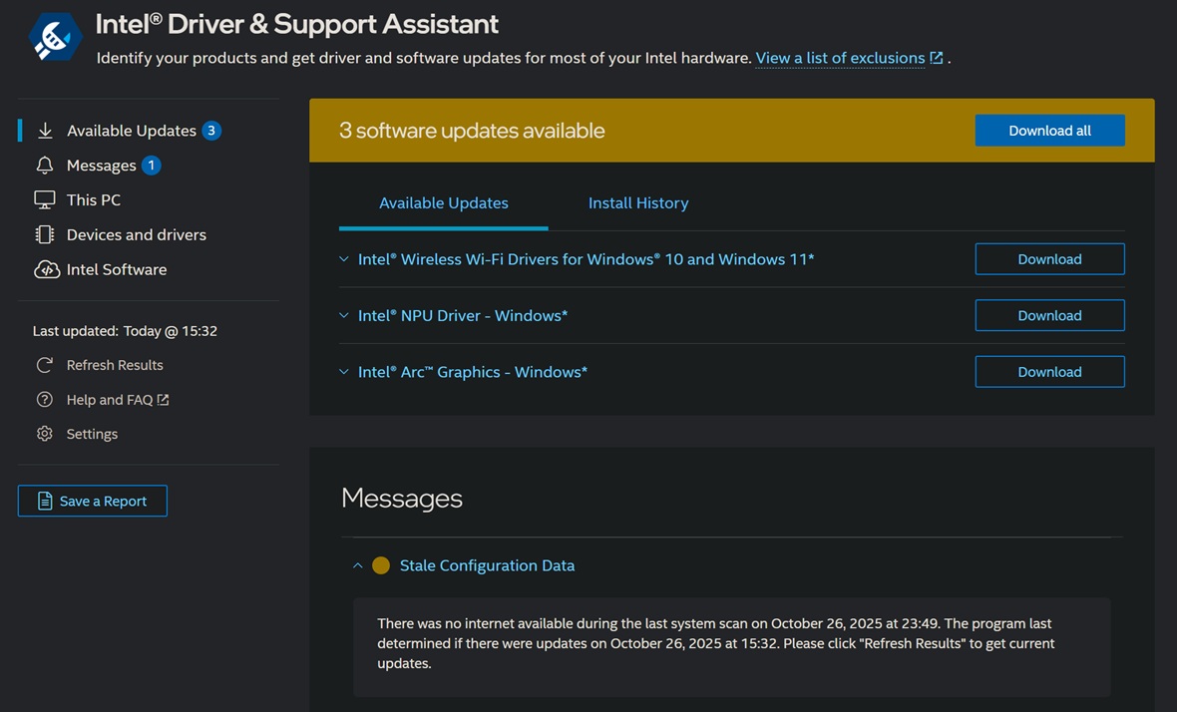The height and width of the screenshot is (712, 1177).
Task: Download the Intel Arc Graphics driver
Action: [1049, 372]
